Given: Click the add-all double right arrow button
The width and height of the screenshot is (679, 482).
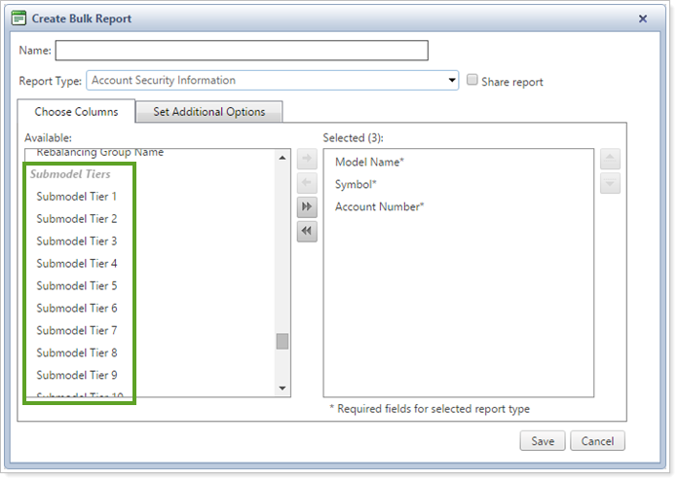Looking at the screenshot, I should [x=307, y=206].
